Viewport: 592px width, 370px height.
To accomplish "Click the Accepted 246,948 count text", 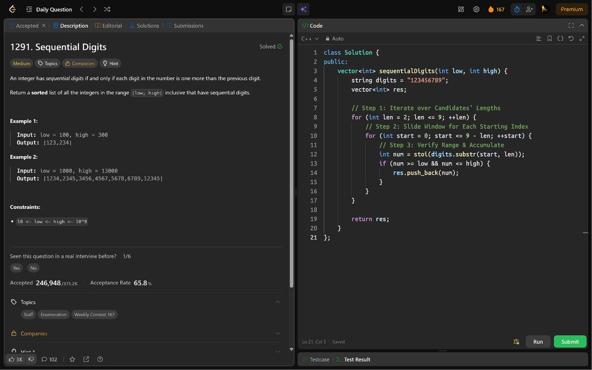I will pos(44,283).
